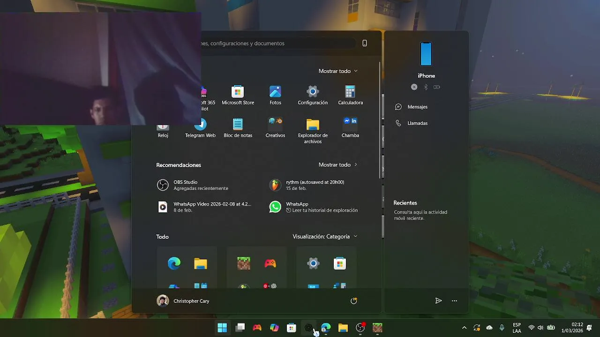Expand pinned apps with Mostrar todo
The image size is (600, 337).
point(338,71)
